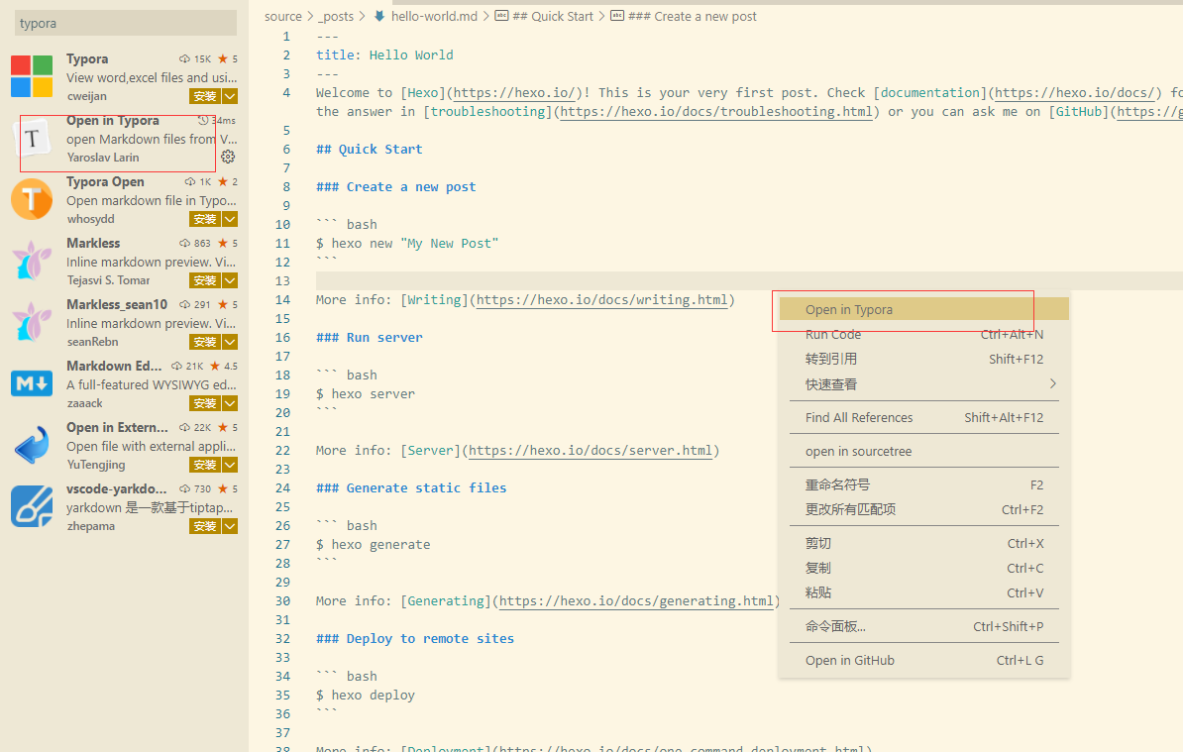Open install dropdown for Typora by cweijan
The width and height of the screenshot is (1183, 752).
(230, 96)
